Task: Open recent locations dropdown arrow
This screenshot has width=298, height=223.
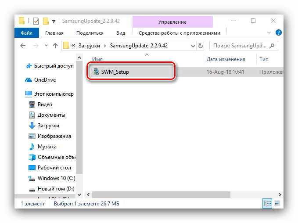Action: (x=46, y=46)
